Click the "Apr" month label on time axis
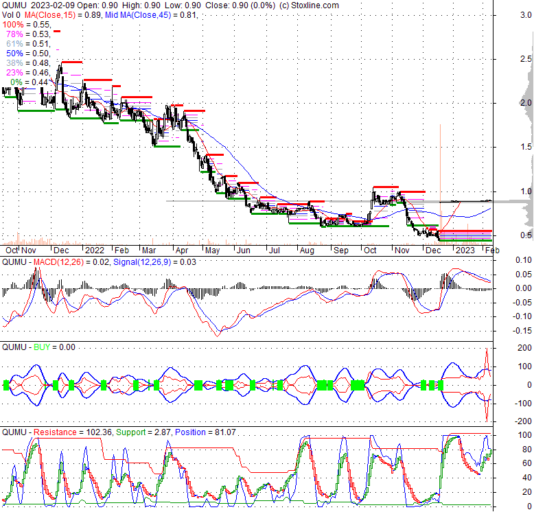The image size is (534, 512). 181,251
